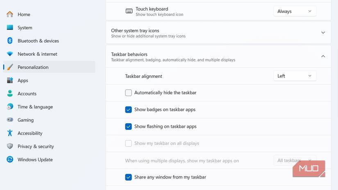Click the Privacy & security shield icon
Viewport: 338px width, 190px height.
click(10, 147)
